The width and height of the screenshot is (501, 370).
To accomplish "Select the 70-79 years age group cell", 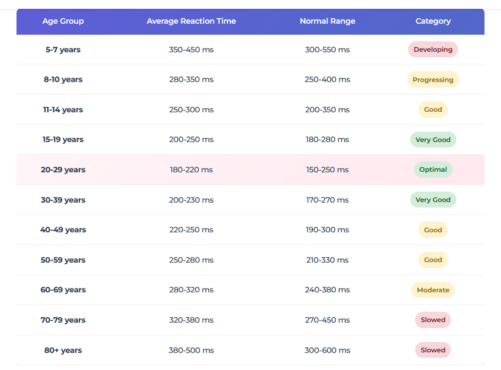I will click(x=63, y=320).
